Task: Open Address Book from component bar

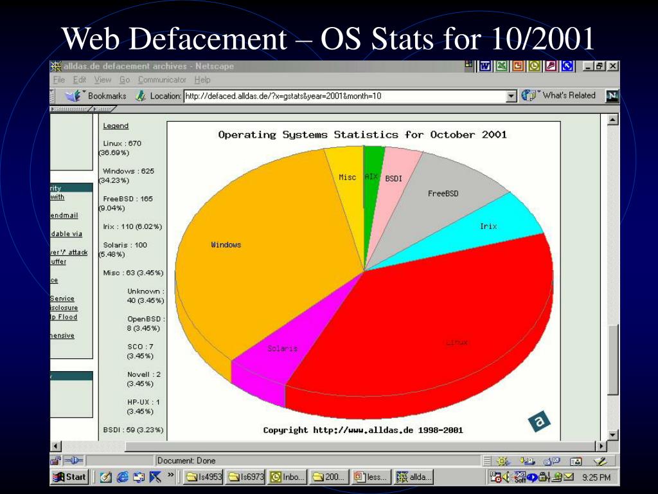Action: (576, 461)
